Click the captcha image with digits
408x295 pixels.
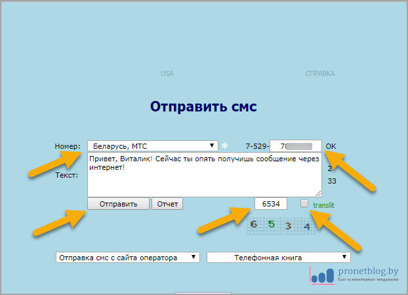pos(281,226)
